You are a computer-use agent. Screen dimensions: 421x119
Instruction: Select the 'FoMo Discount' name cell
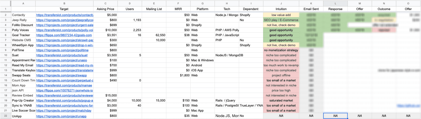click(x=23, y=25)
